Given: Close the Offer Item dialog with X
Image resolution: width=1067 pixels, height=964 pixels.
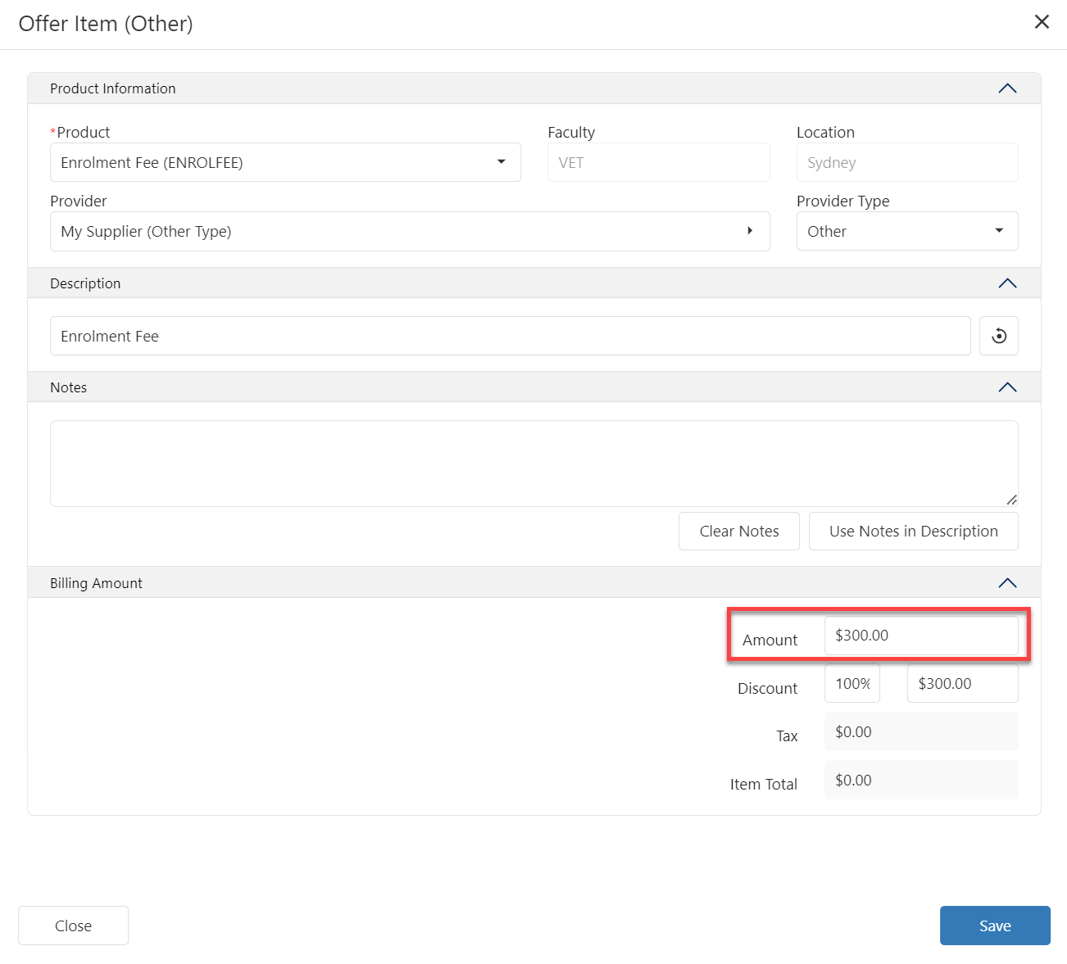Looking at the screenshot, I should coord(1042,22).
